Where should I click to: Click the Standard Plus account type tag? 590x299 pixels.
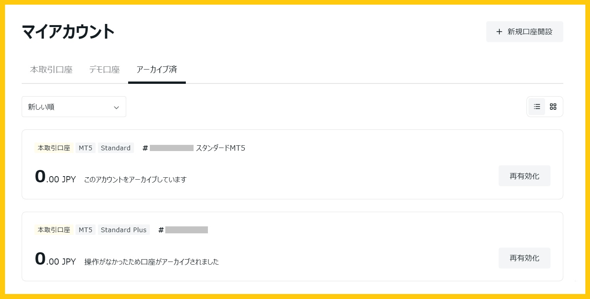tap(123, 230)
